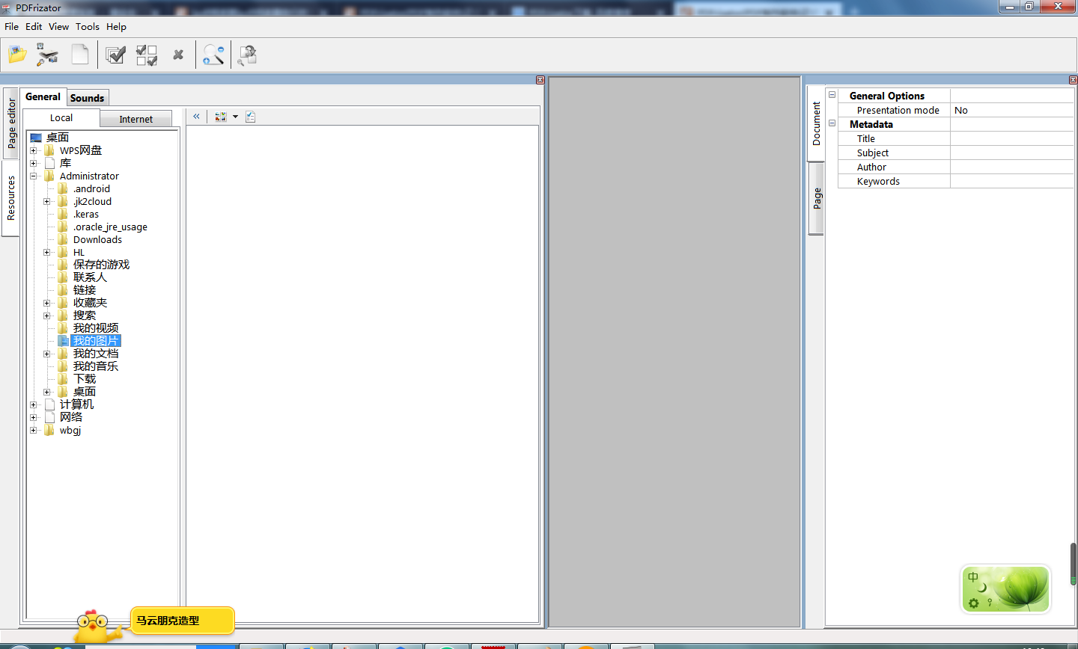This screenshot has width=1078, height=649.
Task: Click the invert selection checkboxes icon
Action: (x=147, y=55)
